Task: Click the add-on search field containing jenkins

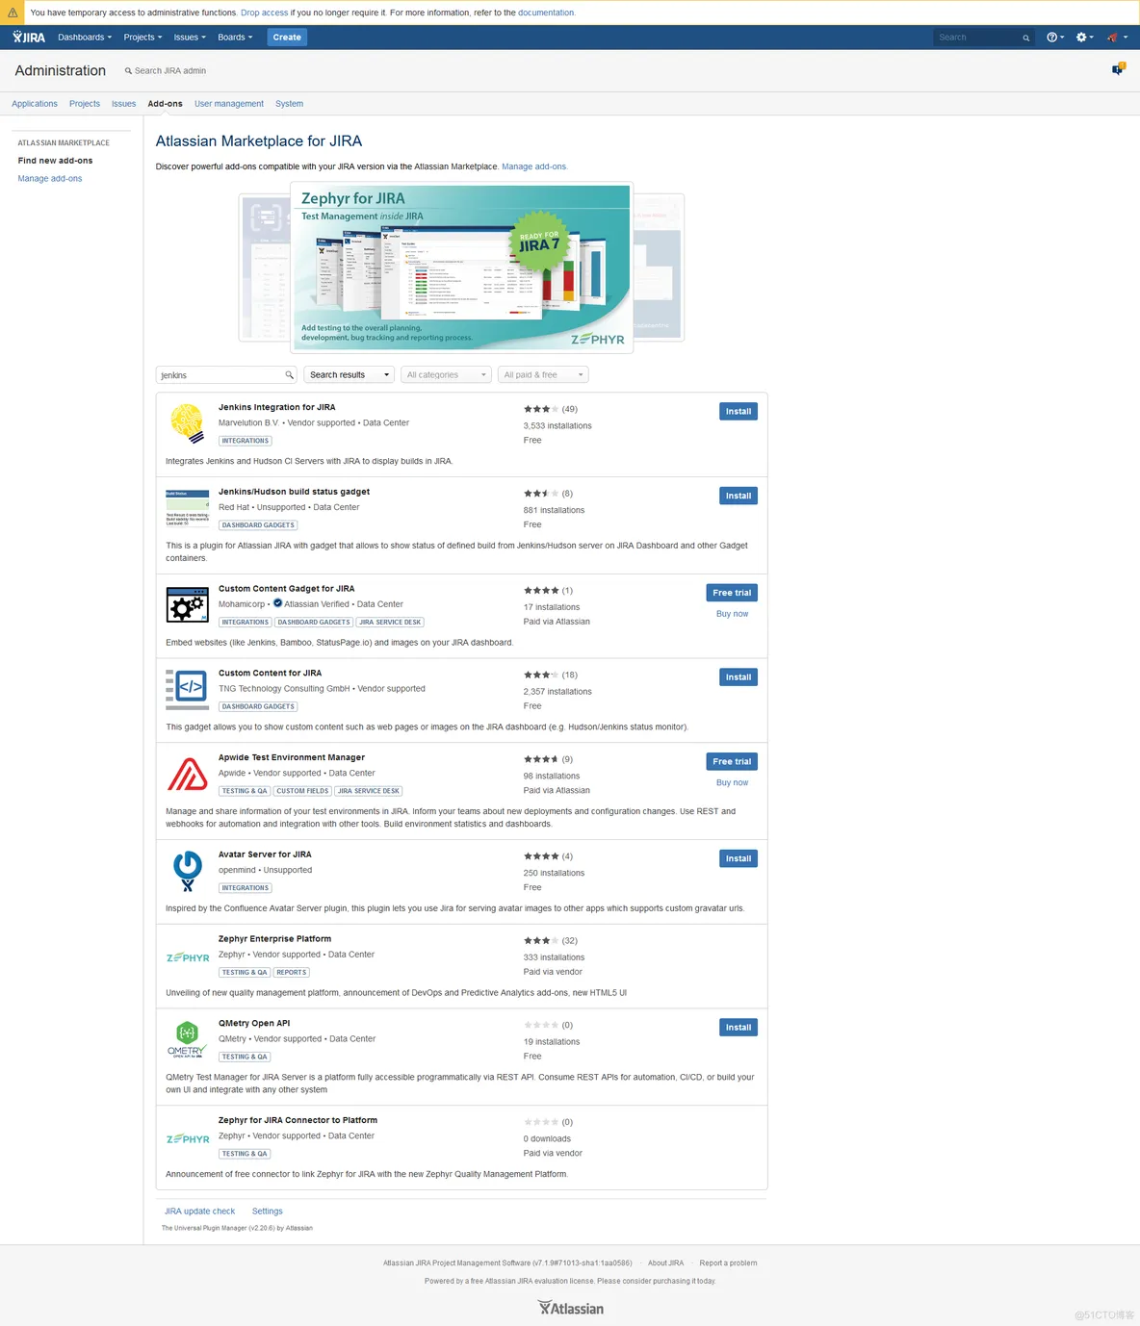Action: (x=225, y=375)
